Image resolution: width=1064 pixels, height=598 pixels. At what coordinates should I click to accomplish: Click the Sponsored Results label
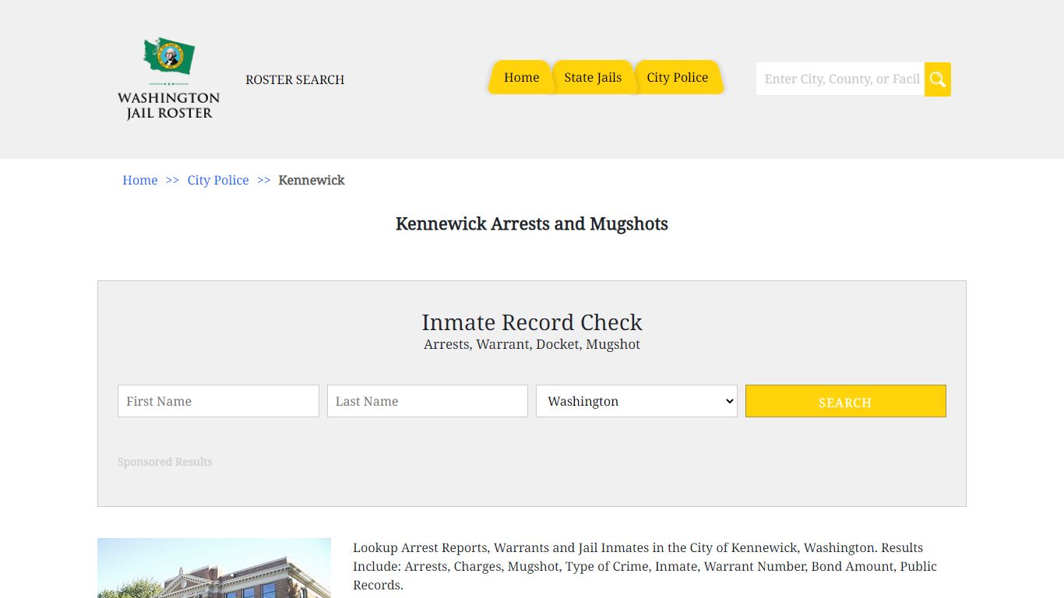coord(165,462)
